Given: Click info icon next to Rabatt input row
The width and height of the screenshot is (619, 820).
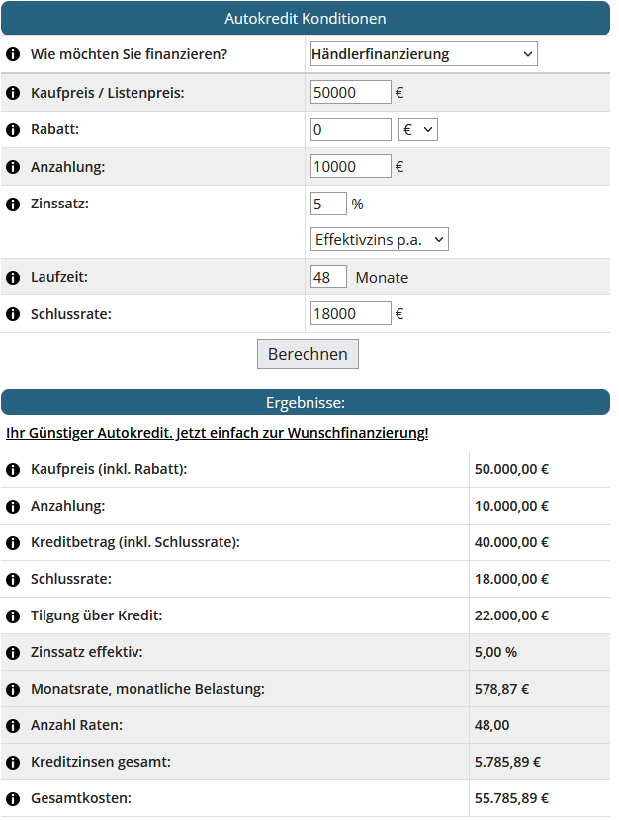Looking at the screenshot, I should pos(13,130).
